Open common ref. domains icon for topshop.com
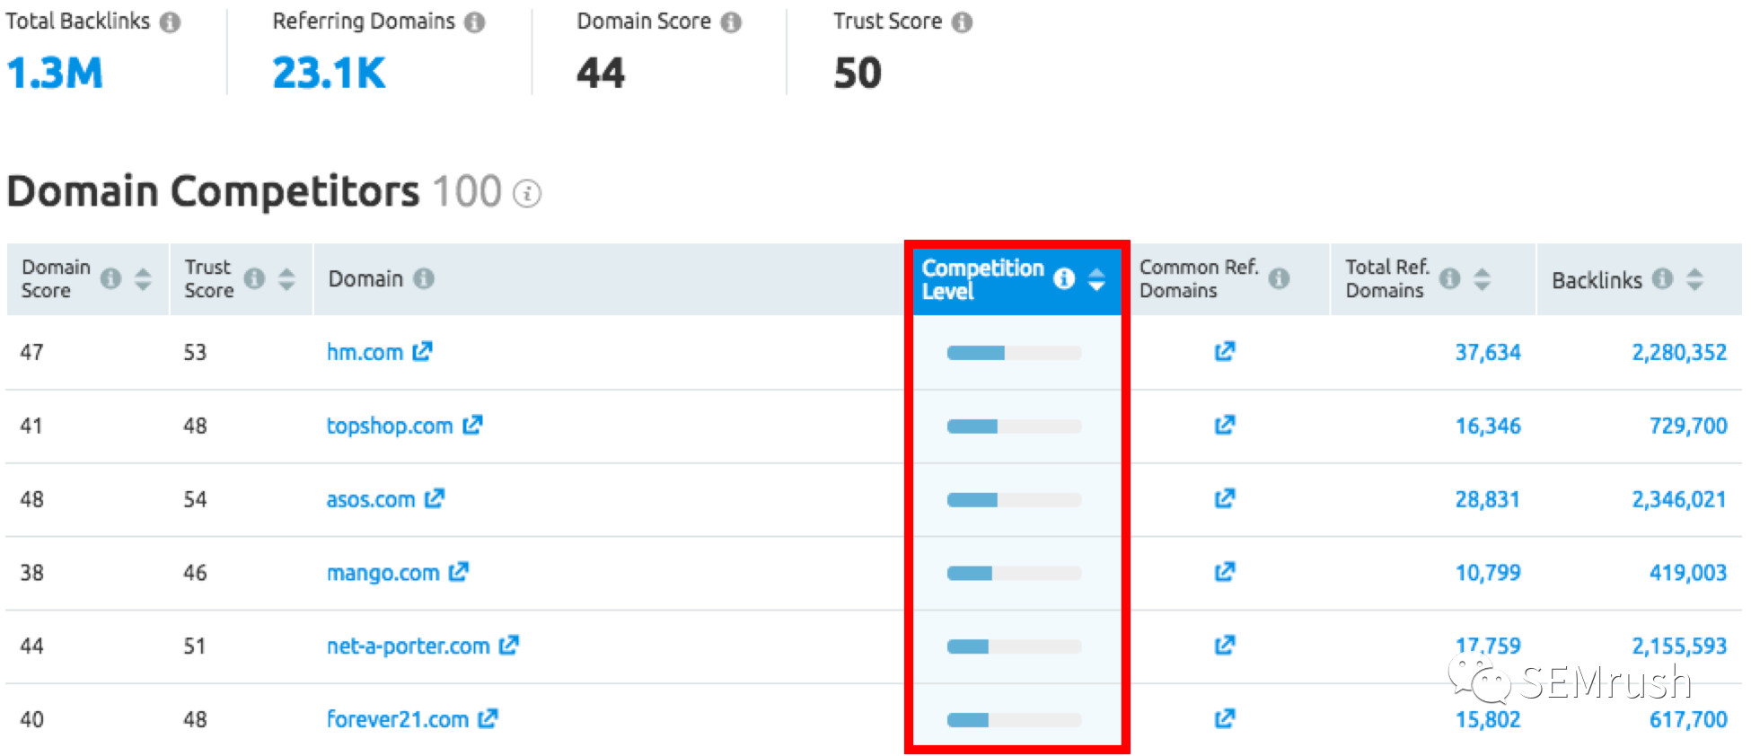 1225,425
